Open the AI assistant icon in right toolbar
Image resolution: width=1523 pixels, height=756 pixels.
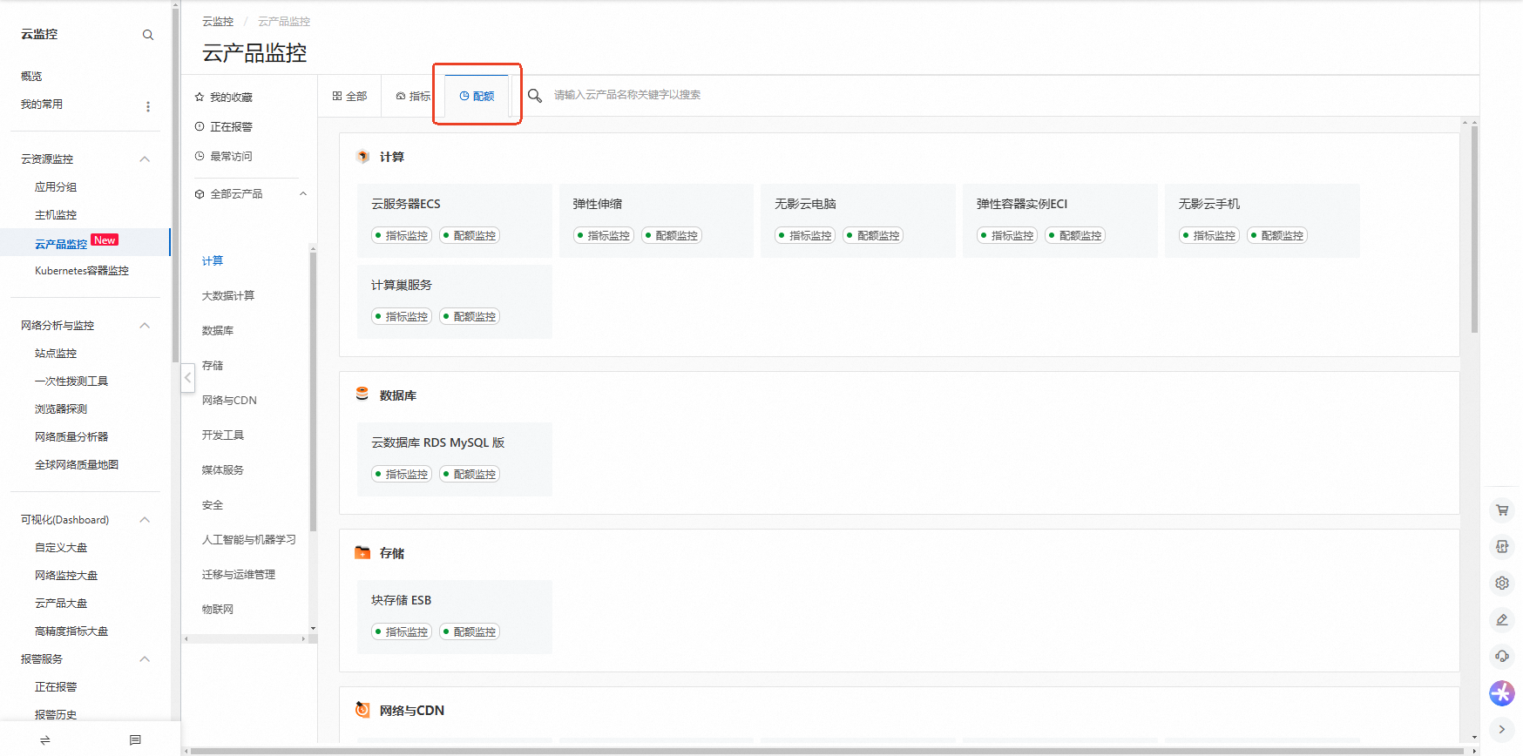[x=1502, y=693]
